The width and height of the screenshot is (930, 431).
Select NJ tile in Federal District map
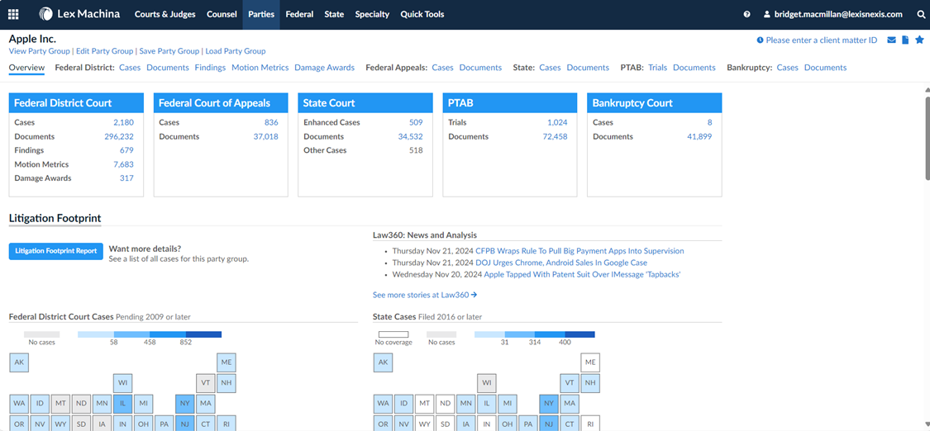185,424
